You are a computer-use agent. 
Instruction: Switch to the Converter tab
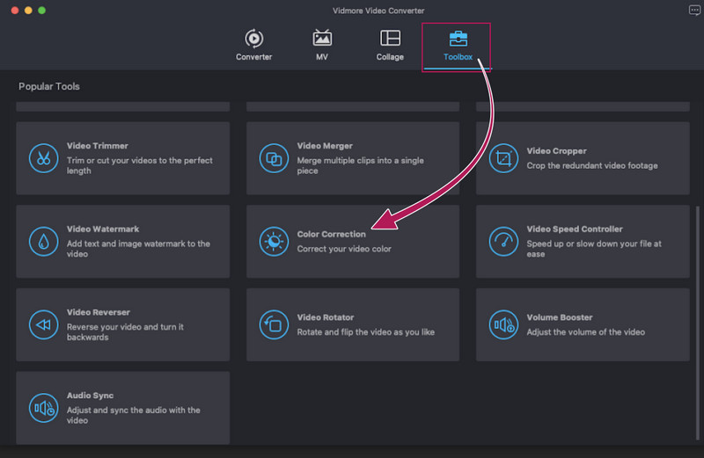point(253,45)
